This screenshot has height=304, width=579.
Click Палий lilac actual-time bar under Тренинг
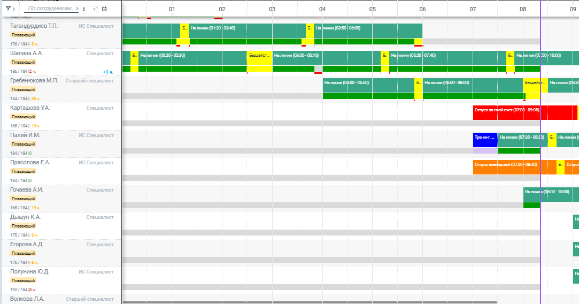pyautogui.click(x=485, y=151)
